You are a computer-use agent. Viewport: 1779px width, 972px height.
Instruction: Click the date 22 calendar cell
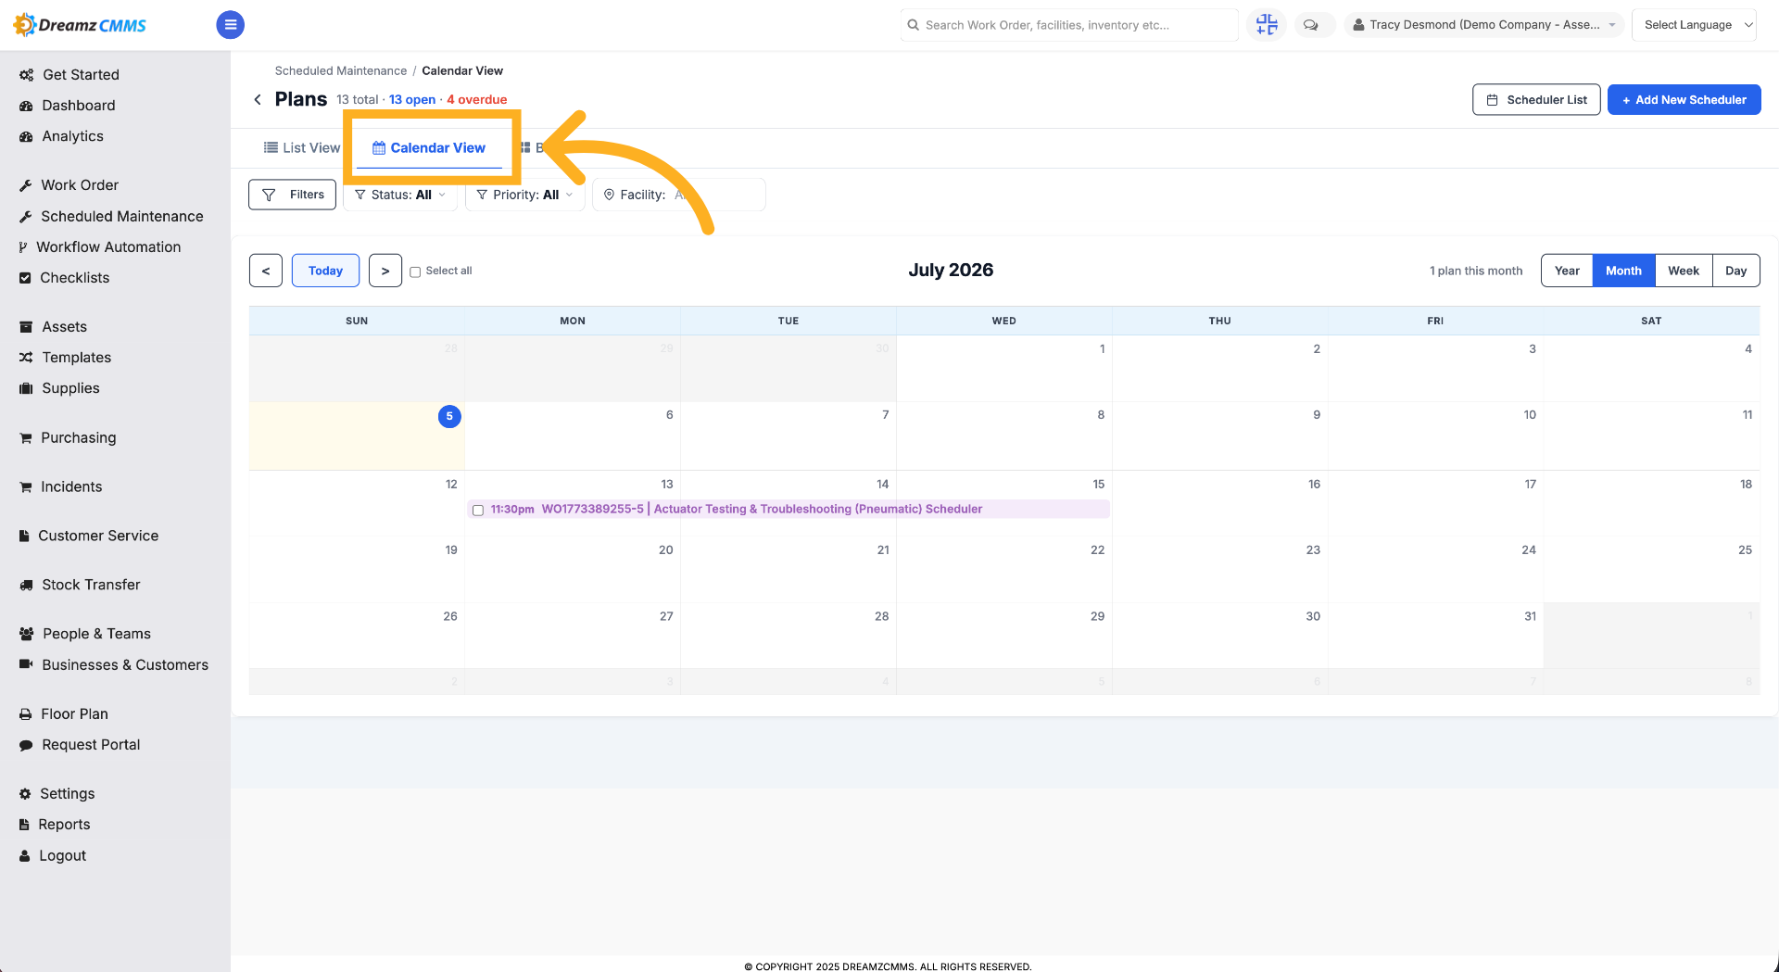pyautogui.click(x=1003, y=569)
